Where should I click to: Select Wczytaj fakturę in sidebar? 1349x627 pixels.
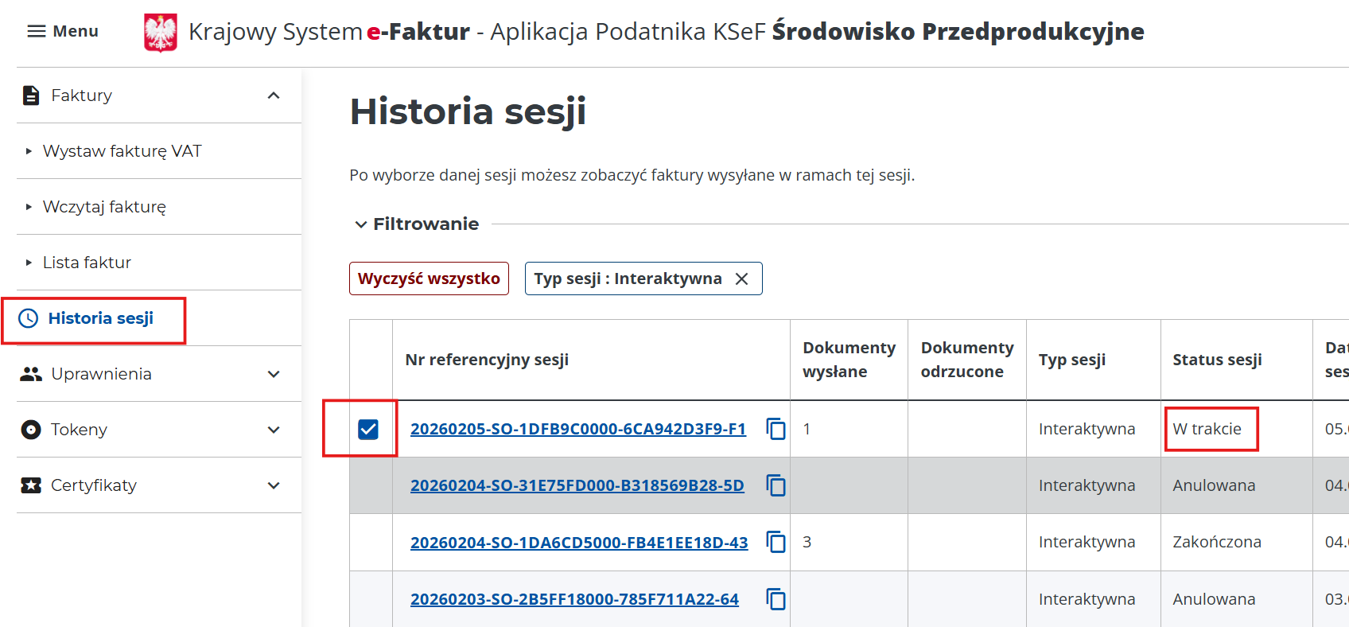pyautogui.click(x=104, y=207)
